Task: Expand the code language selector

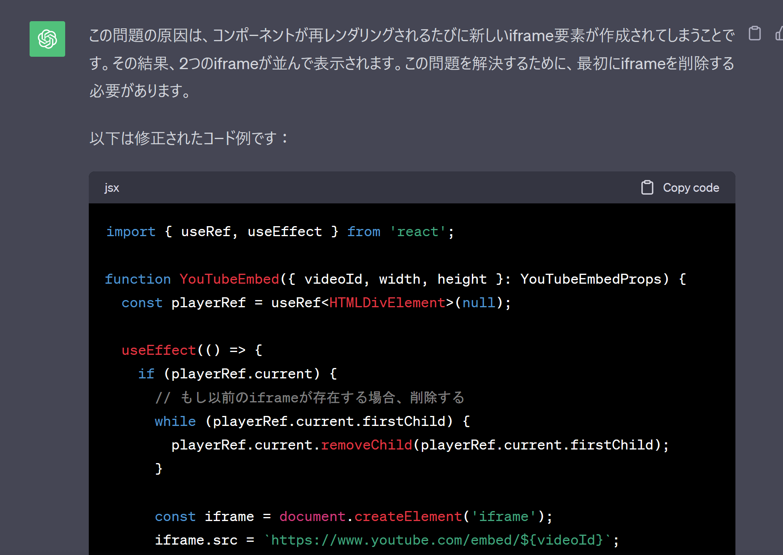Action: pos(112,187)
